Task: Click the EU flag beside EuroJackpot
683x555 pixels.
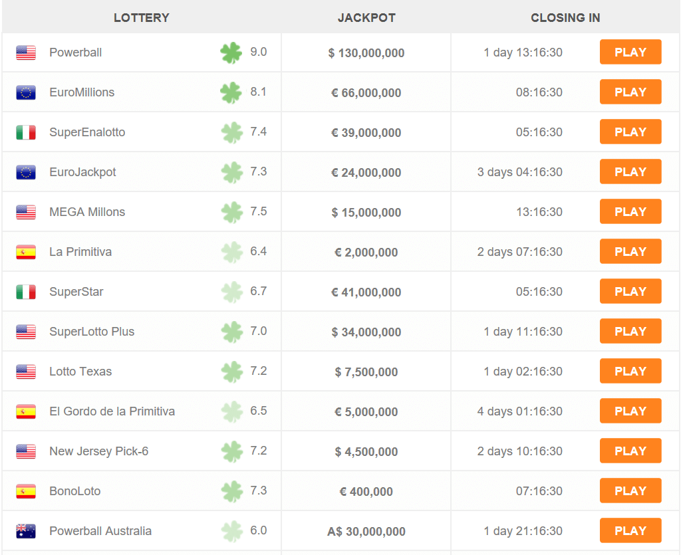Action: (26, 172)
